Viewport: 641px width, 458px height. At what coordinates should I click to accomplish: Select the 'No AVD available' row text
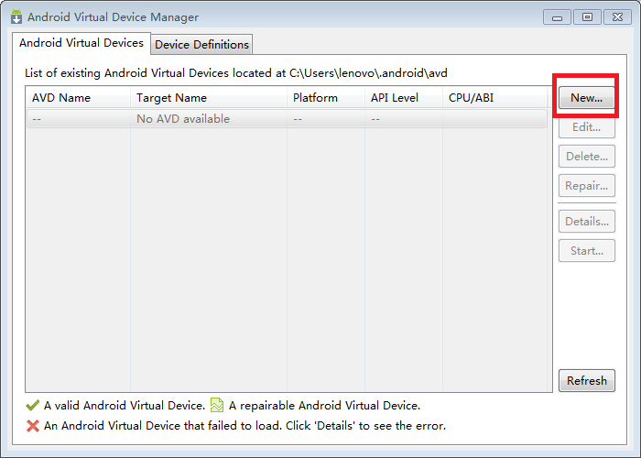[x=183, y=119]
